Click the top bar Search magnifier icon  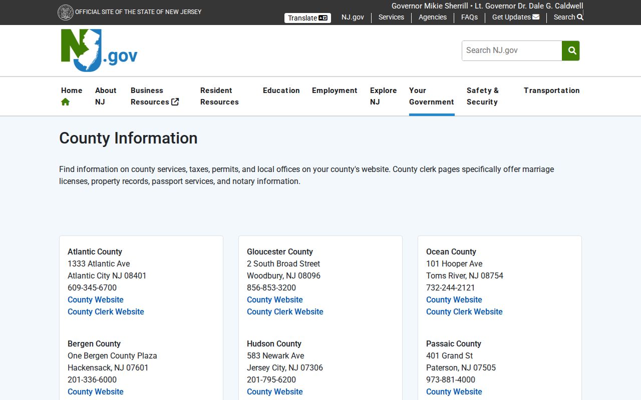(x=580, y=17)
